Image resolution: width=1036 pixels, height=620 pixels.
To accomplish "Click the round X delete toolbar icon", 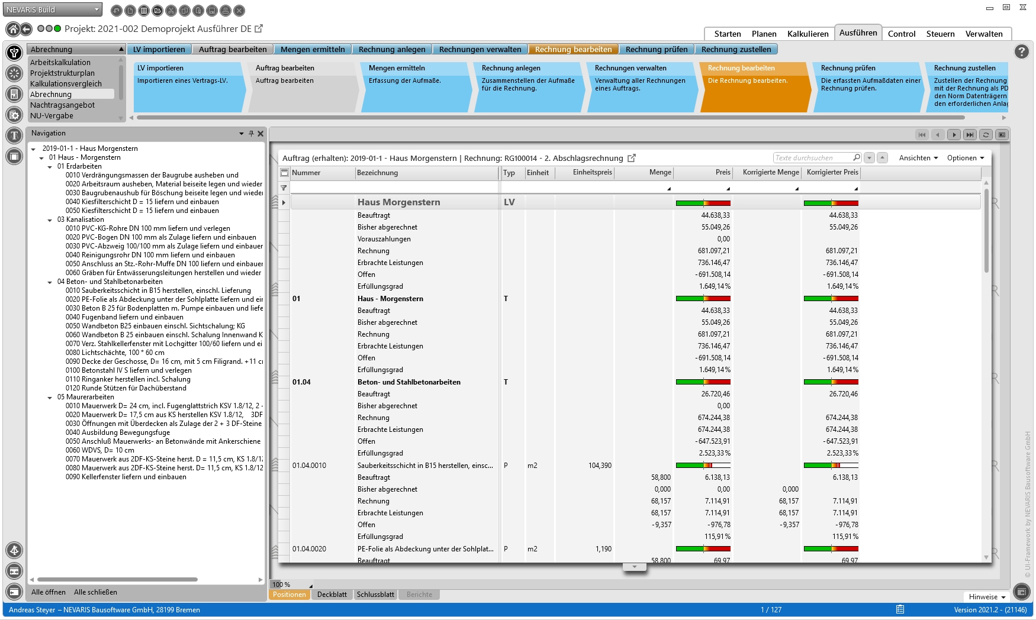I will (x=239, y=11).
